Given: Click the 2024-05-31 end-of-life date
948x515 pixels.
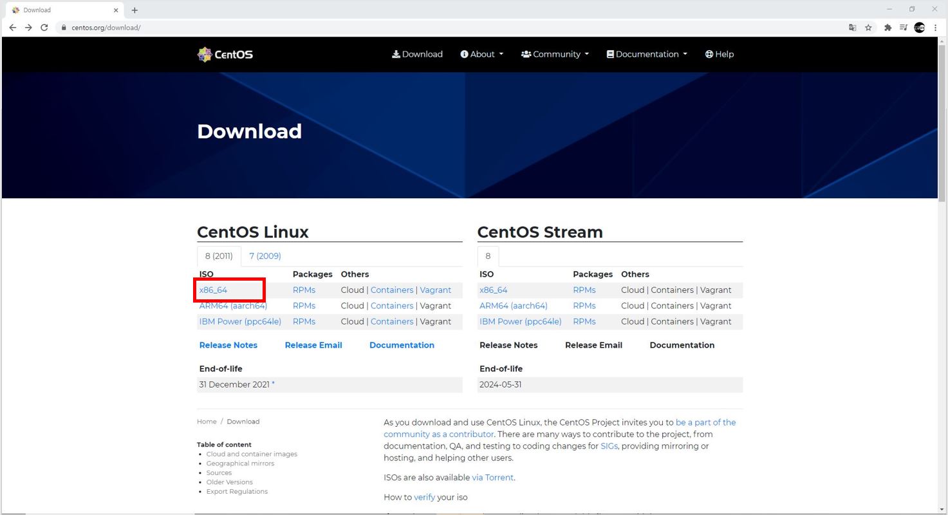Looking at the screenshot, I should [x=501, y=384].
